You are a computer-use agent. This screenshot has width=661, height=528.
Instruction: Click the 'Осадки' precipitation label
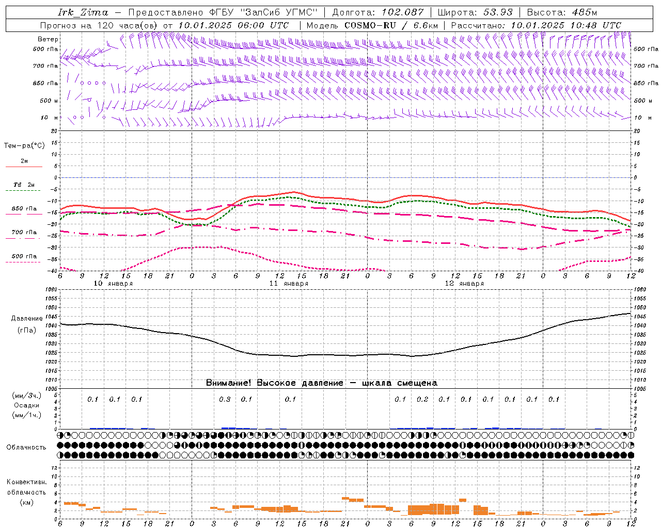coord(27,405)
